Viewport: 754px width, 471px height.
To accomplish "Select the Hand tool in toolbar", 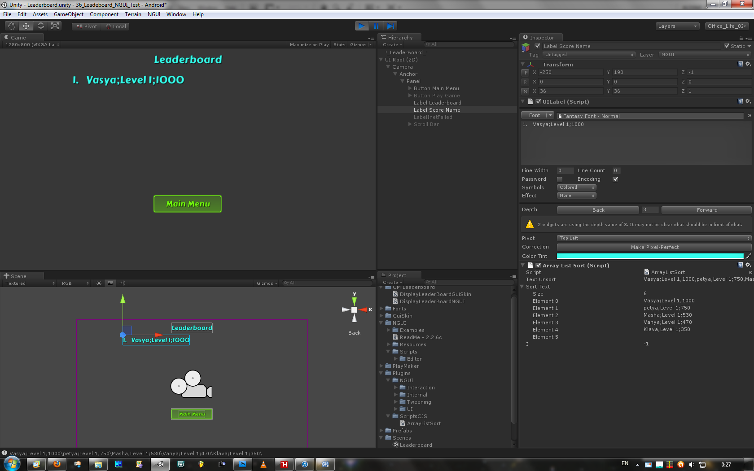I will [11, 26].
